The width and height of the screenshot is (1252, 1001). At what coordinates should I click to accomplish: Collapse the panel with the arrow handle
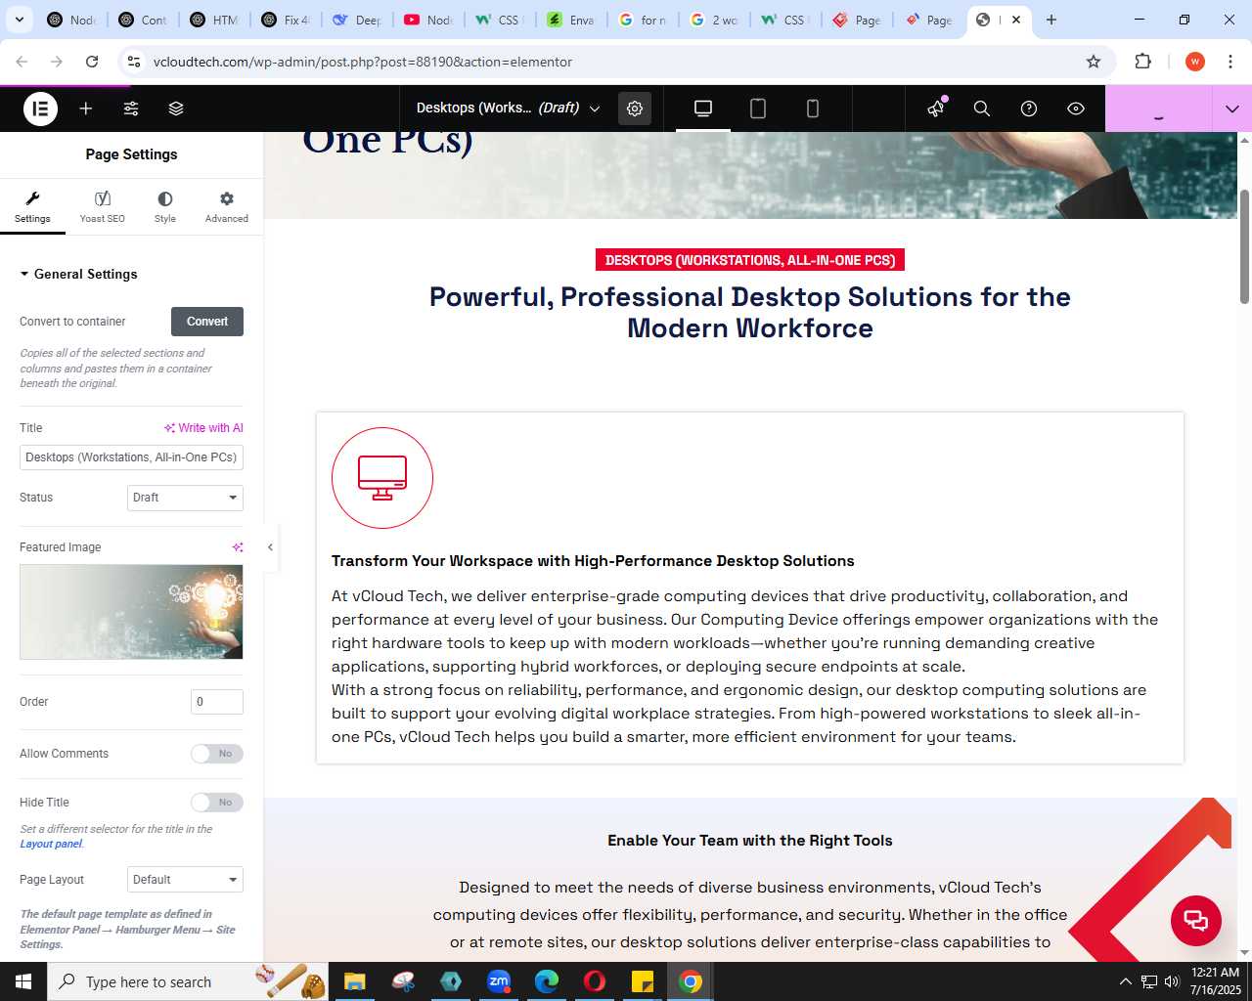(271, 547)
